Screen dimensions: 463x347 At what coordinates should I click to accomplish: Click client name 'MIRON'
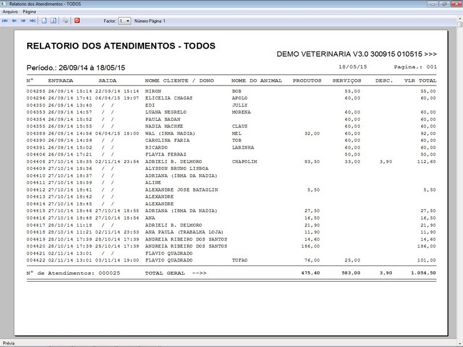pyautogui.click(x=153, y=91)
